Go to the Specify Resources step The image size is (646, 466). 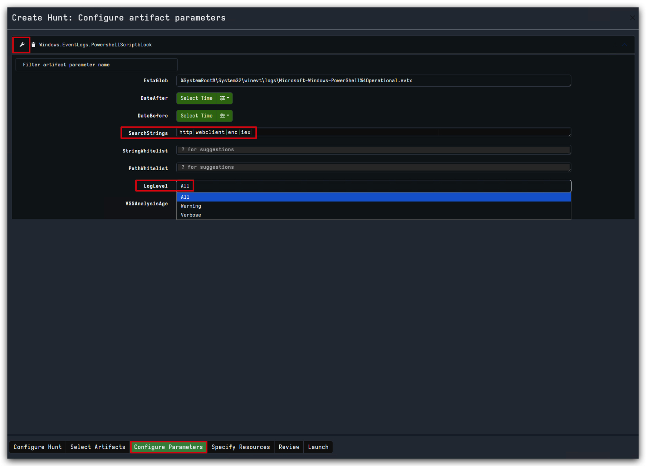click(x=241, y=447)
